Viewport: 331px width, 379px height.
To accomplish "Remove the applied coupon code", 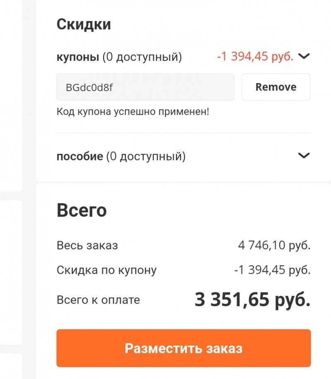I will point(276,87).
